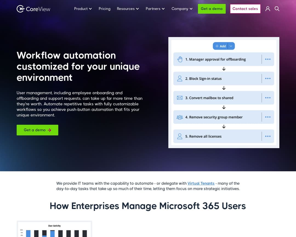Click the chevron beside the Add button

click(231, 46)
